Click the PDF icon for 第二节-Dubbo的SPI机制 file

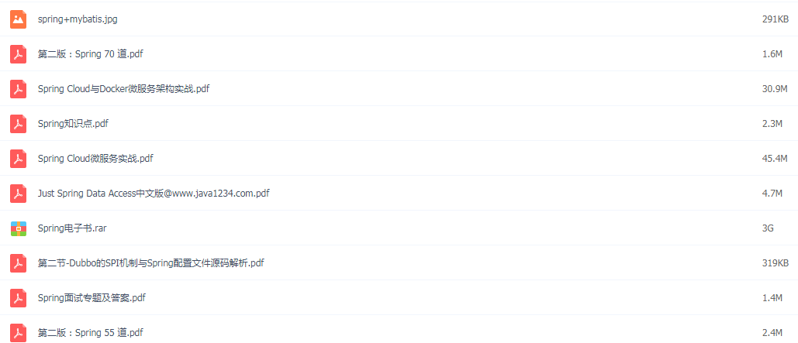coord(19,263)
